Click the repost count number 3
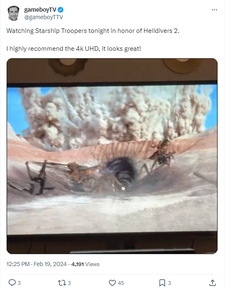 [x=69, y=283]
